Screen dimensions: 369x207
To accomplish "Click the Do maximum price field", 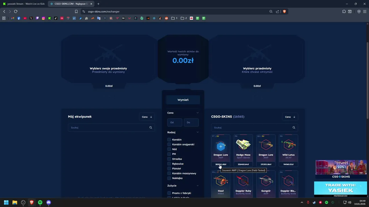I will pos(191,122).
